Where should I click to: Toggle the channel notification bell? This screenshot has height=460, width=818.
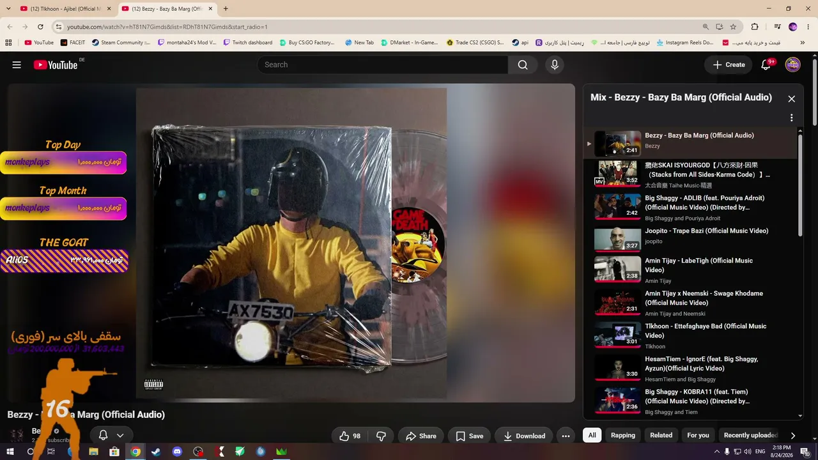pyautogui.click(x=103, y=435)
